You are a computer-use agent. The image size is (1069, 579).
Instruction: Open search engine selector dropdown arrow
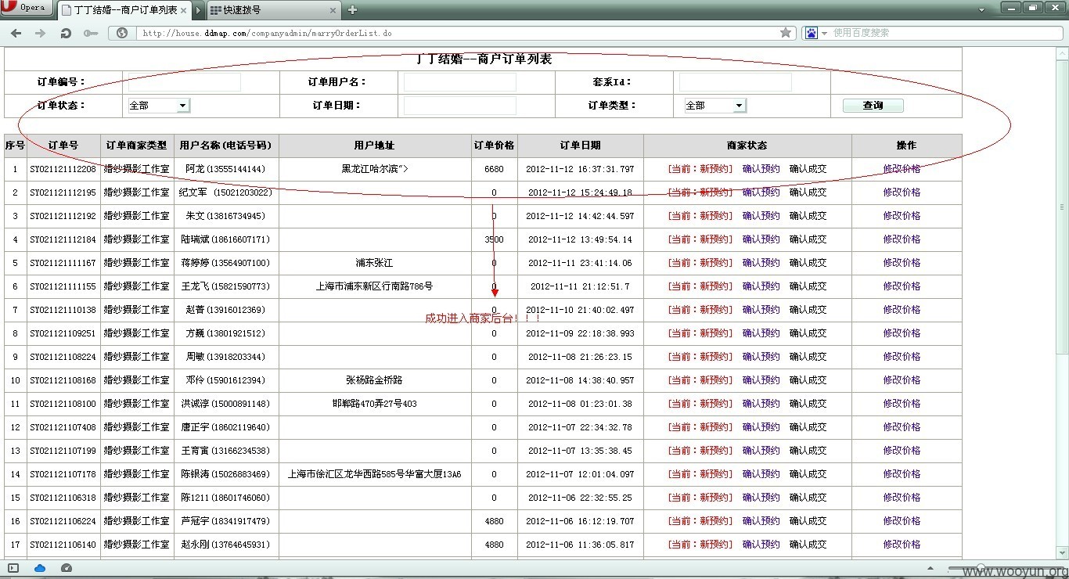tap(824, 33)
